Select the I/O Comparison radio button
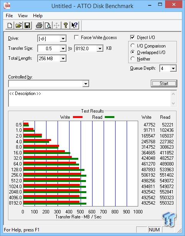This screenshot has width=185, height=236. pyautogui.click(x=132, y=46)
